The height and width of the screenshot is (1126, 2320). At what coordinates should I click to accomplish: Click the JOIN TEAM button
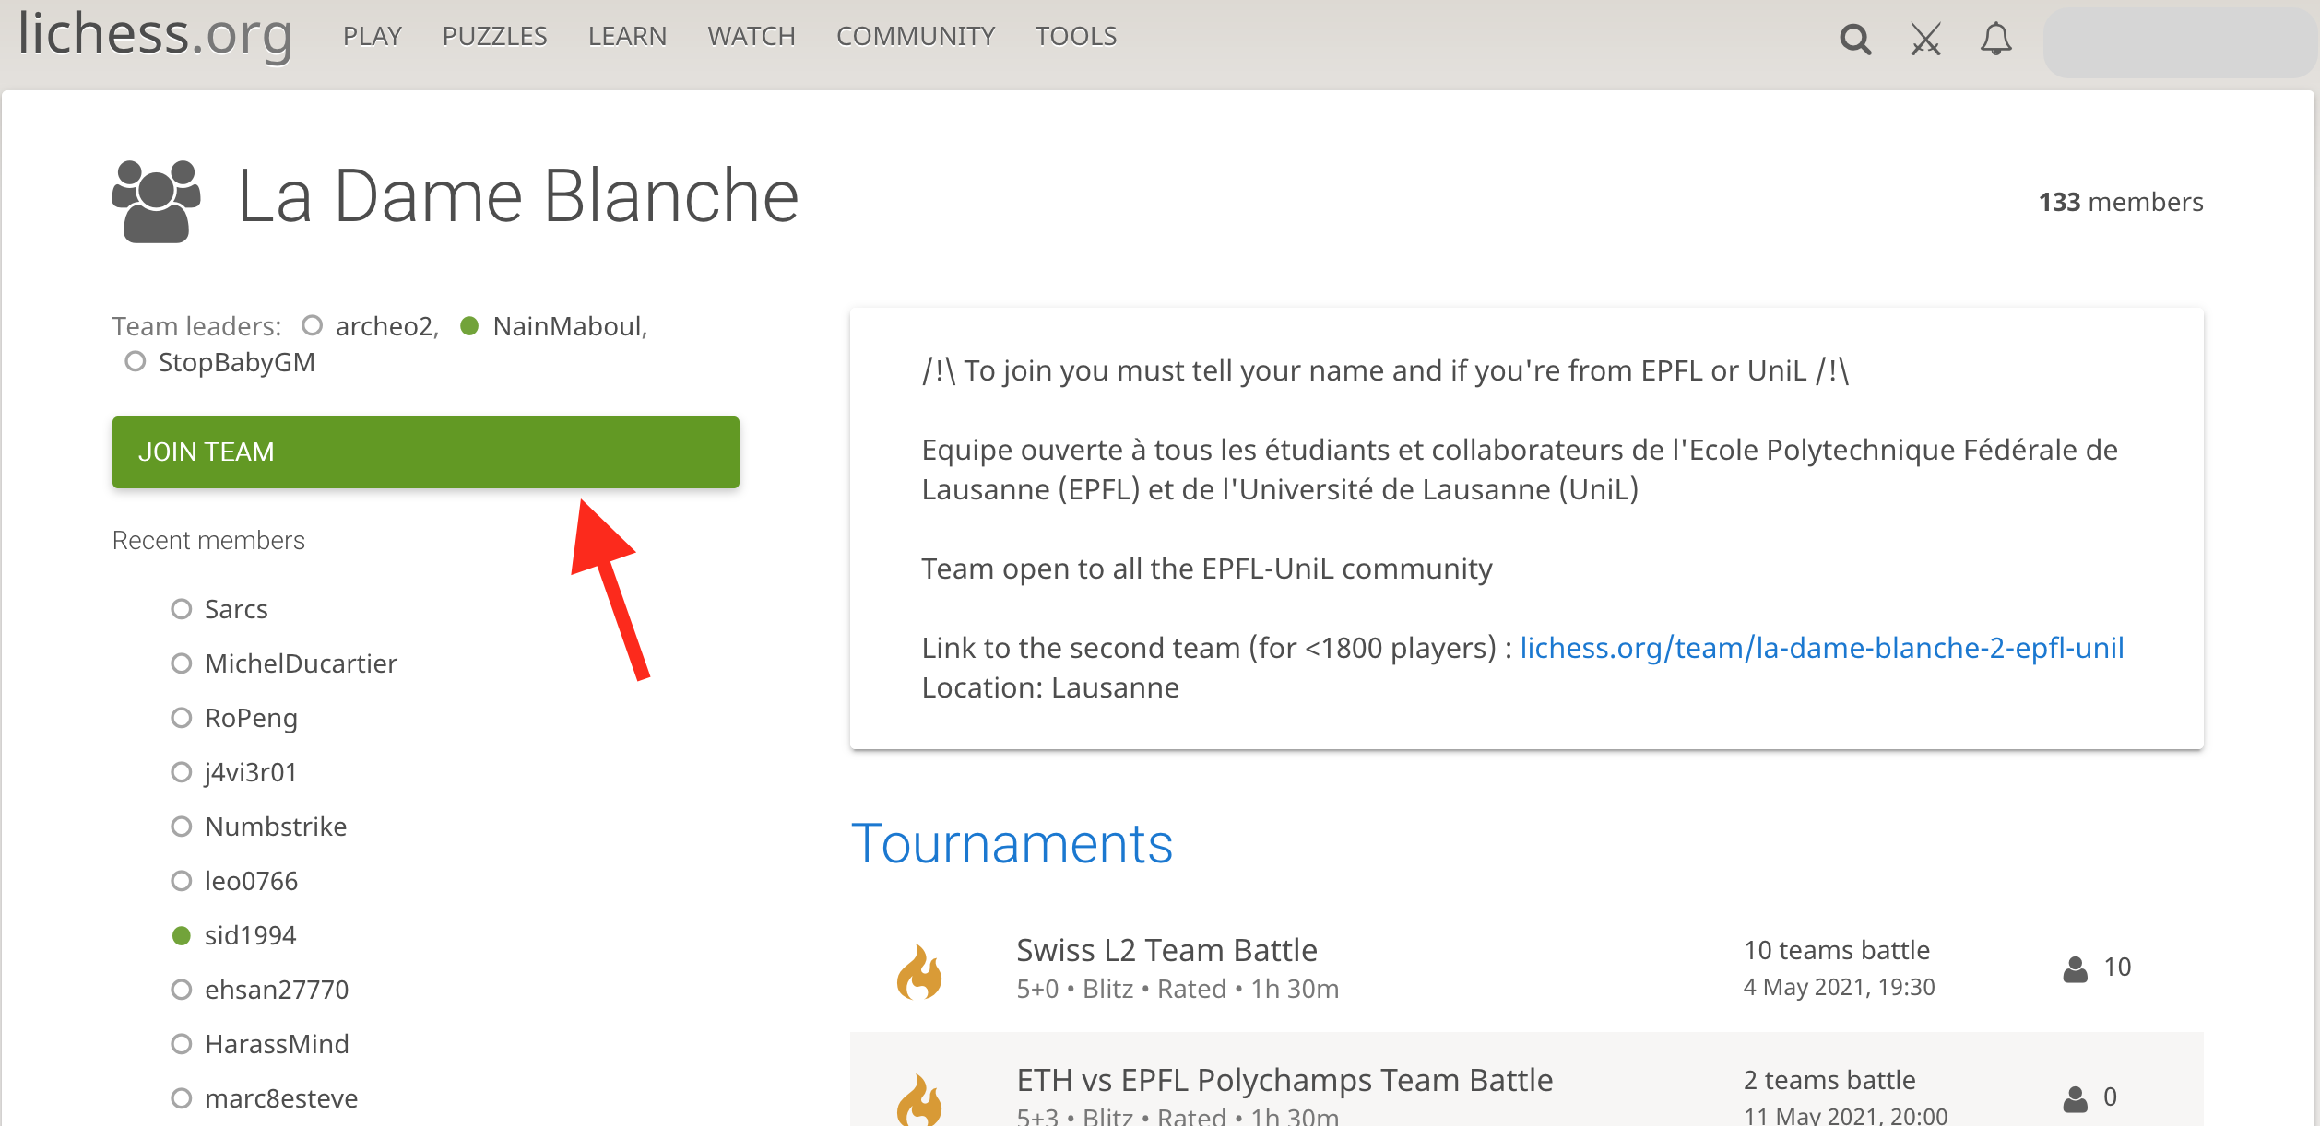[426, 452]
